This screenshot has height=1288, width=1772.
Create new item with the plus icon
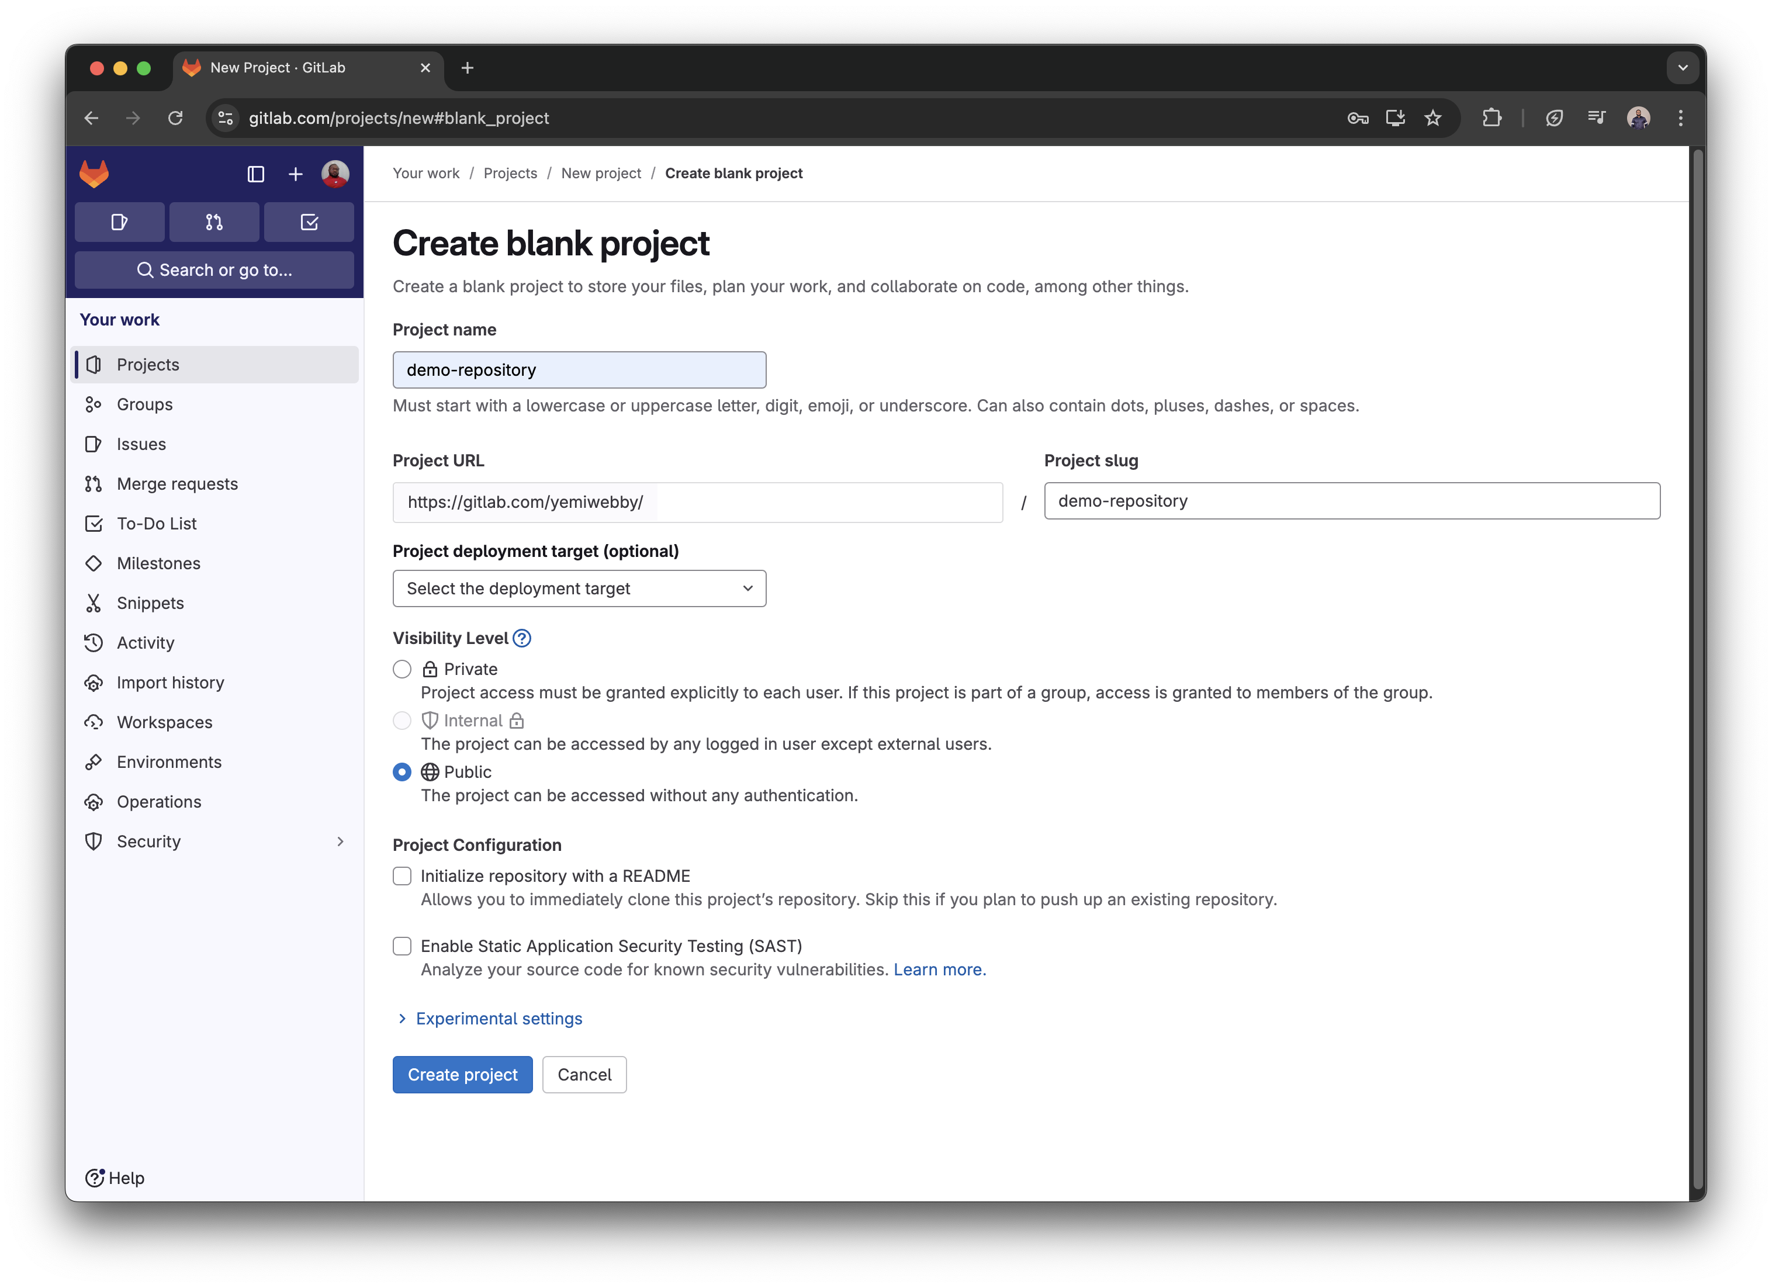(x=295, y=174)
